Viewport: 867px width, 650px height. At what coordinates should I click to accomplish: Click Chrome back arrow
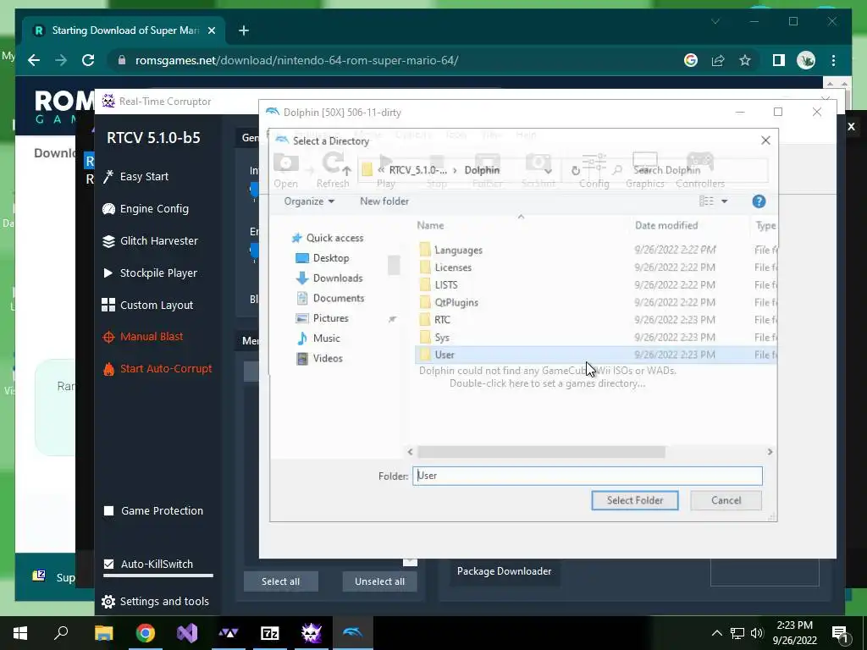click(34, 60)
